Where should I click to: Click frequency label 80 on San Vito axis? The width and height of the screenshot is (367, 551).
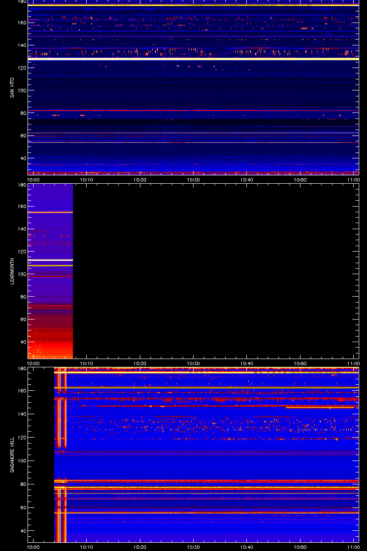click(22, 113)
